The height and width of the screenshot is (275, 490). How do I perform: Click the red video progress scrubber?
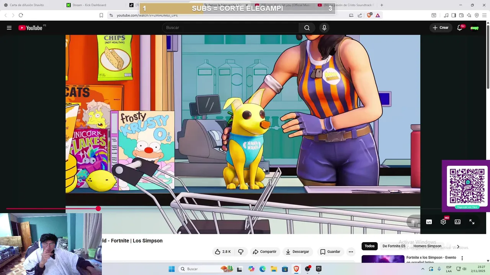[x=98, y=209]
